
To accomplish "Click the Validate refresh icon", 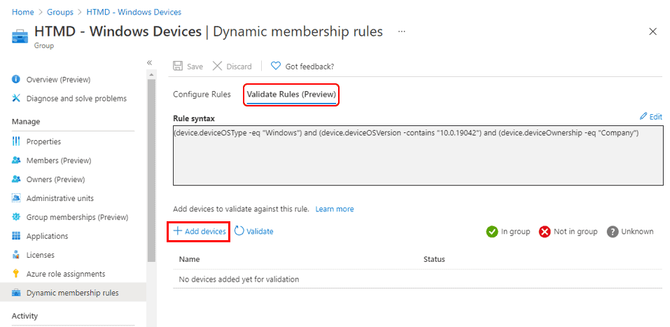I will [x=239, y=231].
